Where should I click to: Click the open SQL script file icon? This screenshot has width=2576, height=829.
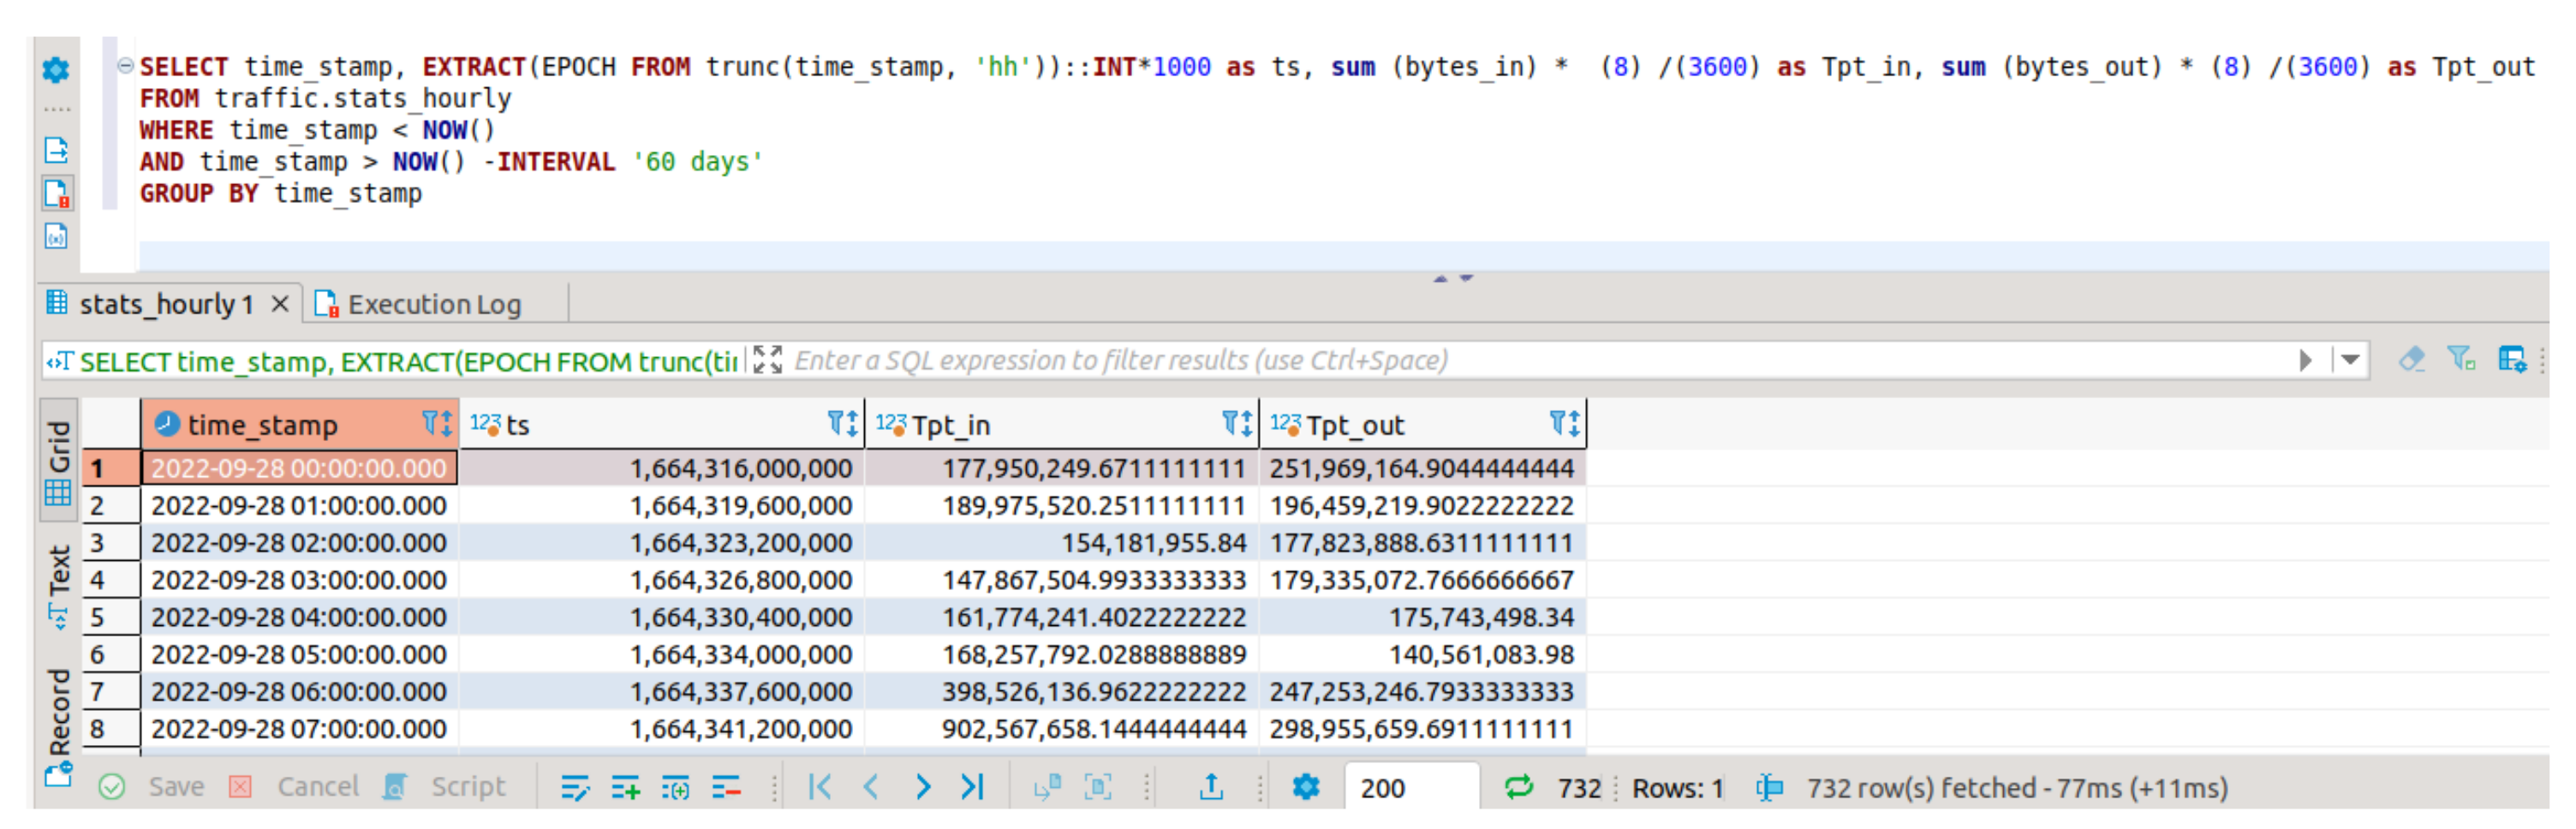56,150
